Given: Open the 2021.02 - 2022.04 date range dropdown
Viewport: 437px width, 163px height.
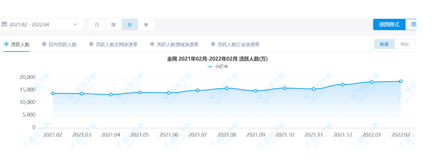Looking at the screenshot, I should coord(41,25).
